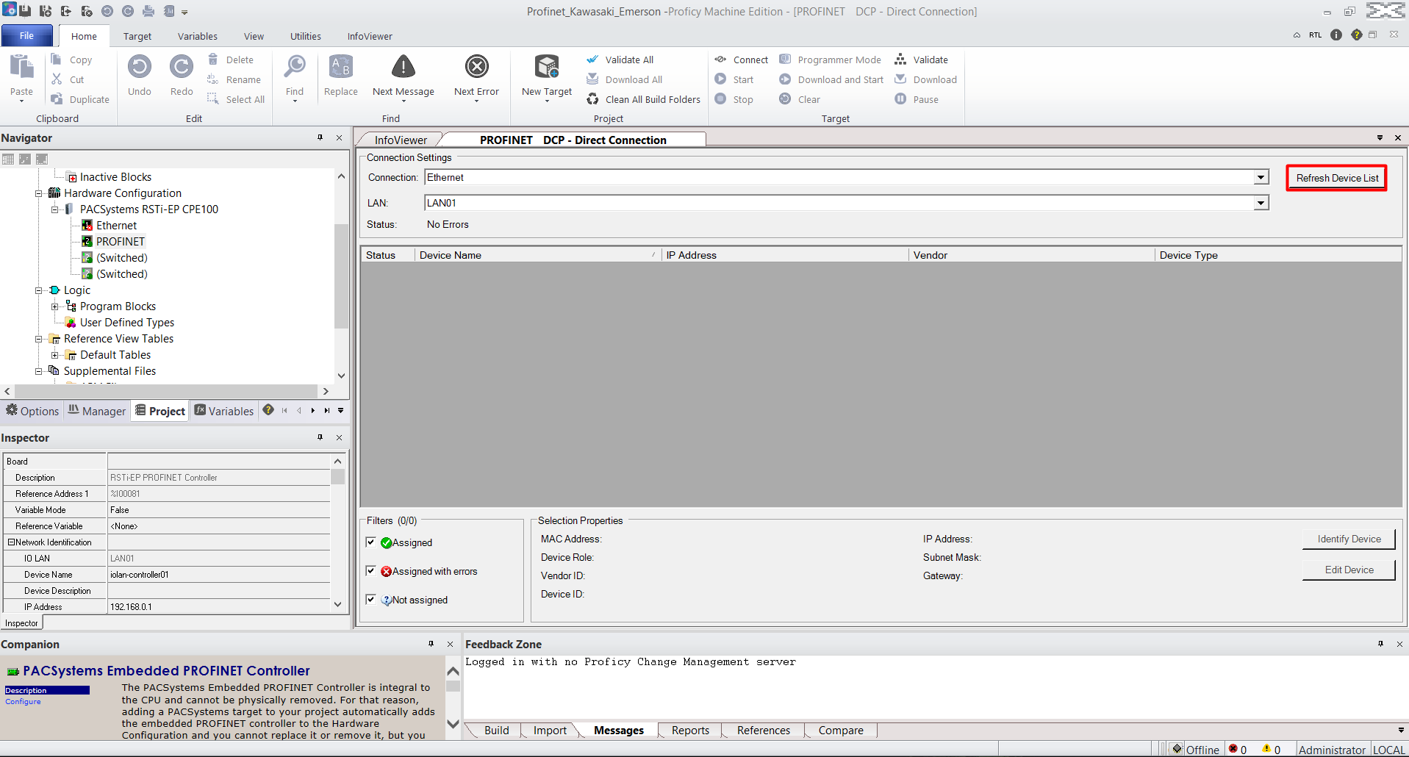Select User Defined Types in tree
This screenshot has width=1409, height=757.
pyautogui.click(x=126, y=323)
